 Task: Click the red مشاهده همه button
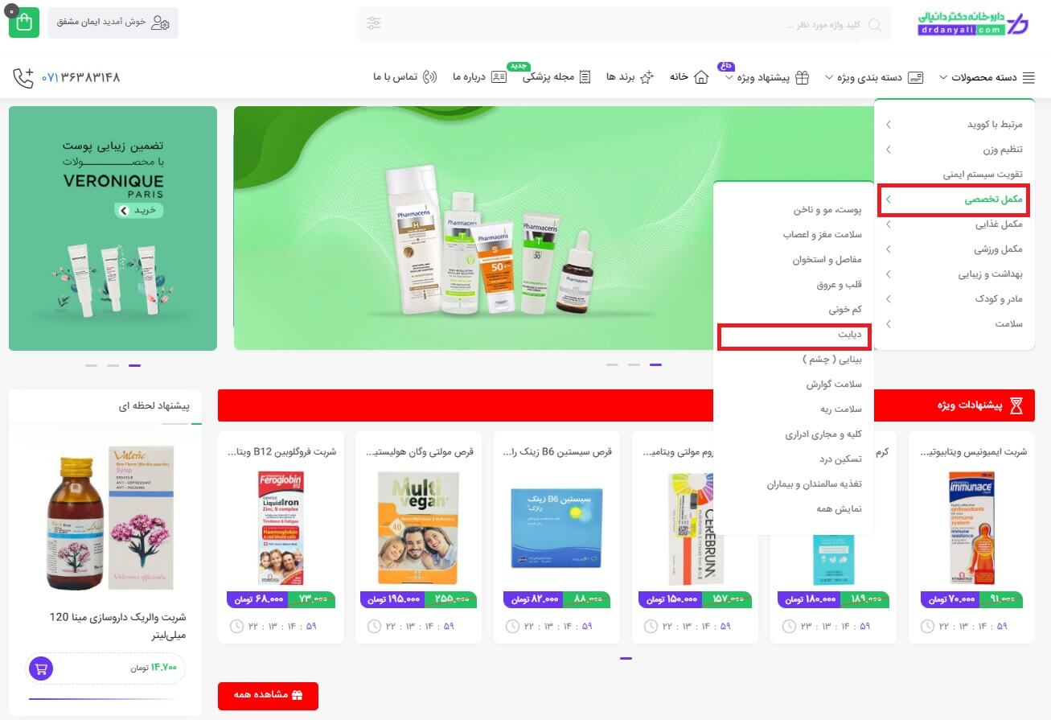[x=268, y=696]
